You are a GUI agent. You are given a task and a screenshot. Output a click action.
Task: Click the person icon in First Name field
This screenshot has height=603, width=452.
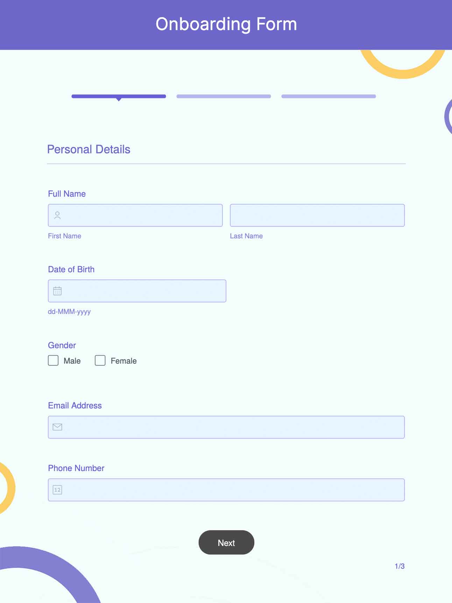point(57,215)
